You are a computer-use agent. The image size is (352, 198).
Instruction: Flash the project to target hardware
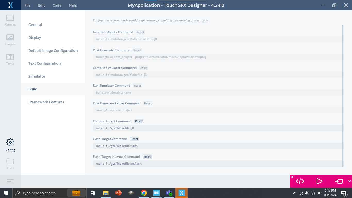(x=339, y=181)
